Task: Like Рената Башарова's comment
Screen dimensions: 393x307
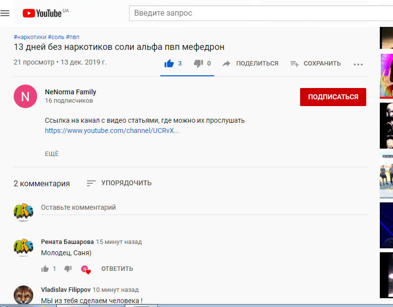Action: point(45,269)
